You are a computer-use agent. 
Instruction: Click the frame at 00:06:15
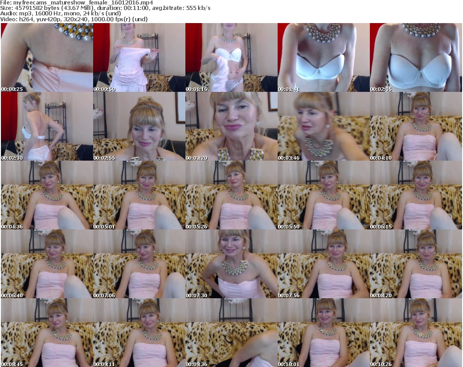point(416,195)
